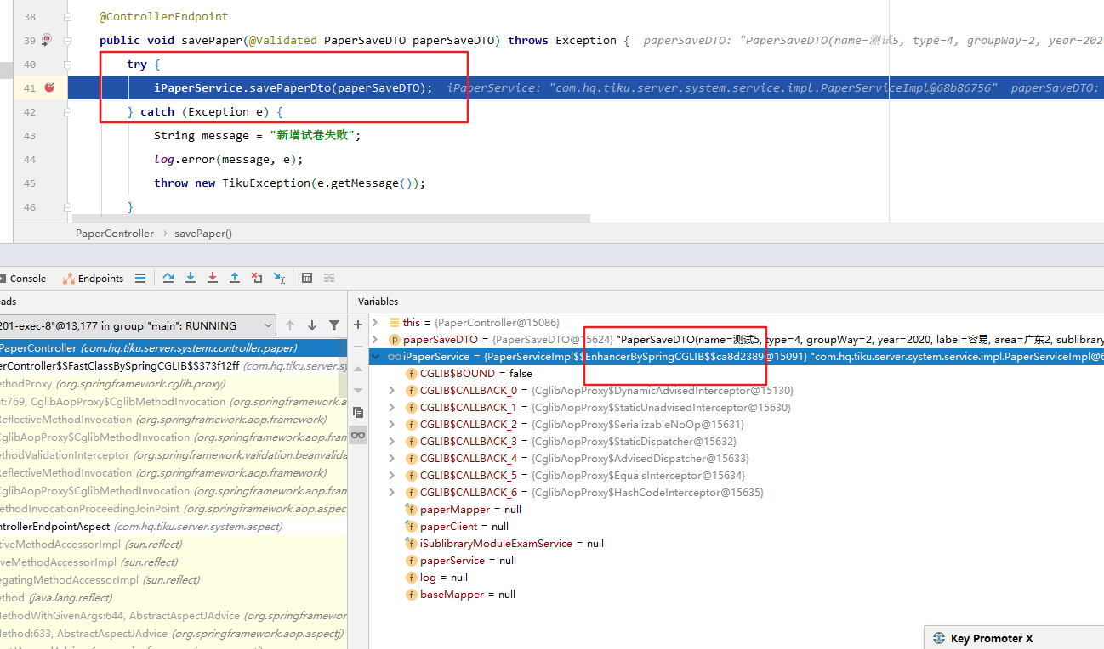
Task: Expand the 'this' variable node
Action: 375,323
